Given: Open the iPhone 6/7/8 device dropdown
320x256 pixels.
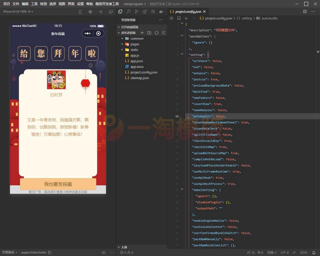Looking at the screenshot, I should pos(18,12).
